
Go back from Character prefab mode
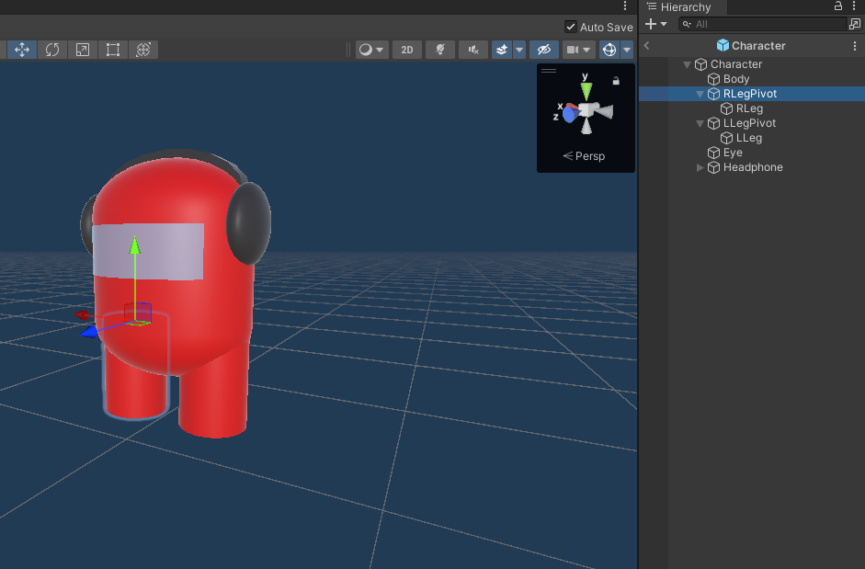coord(646,46)
